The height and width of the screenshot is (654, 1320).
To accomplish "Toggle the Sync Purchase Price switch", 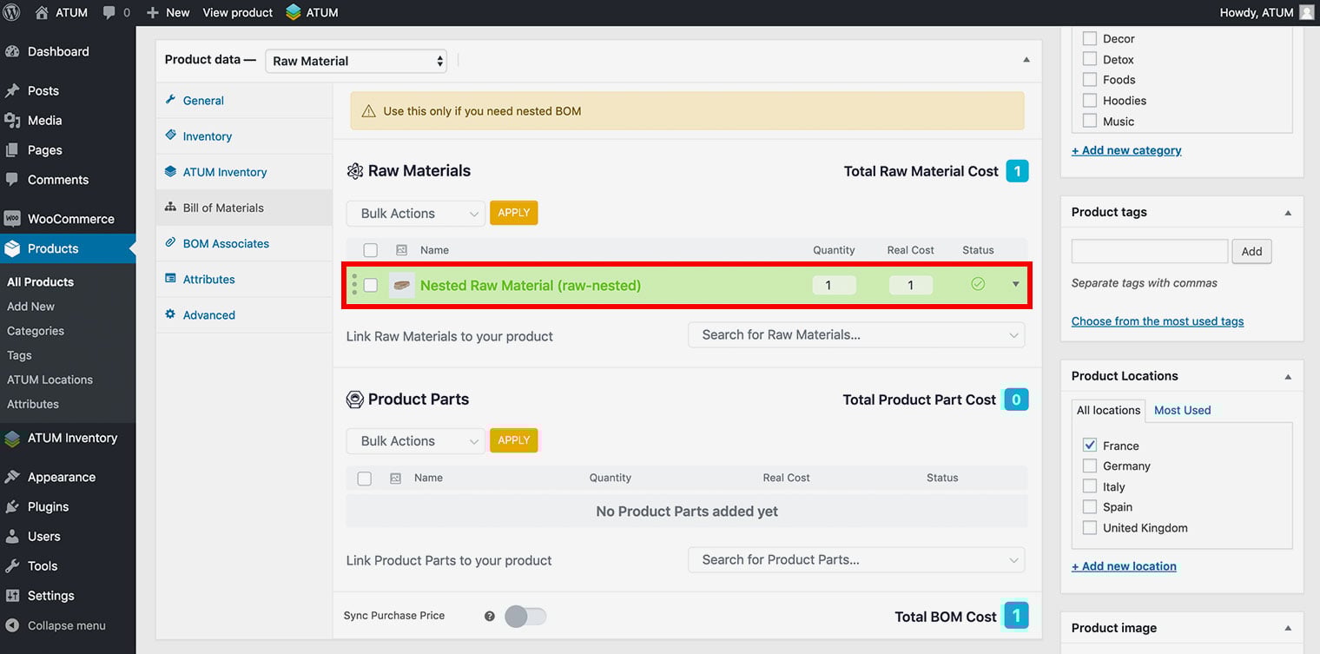I will coord(525,617).
